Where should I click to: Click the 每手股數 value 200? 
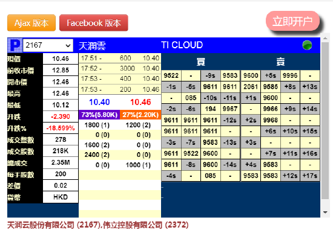coord(61,174)
